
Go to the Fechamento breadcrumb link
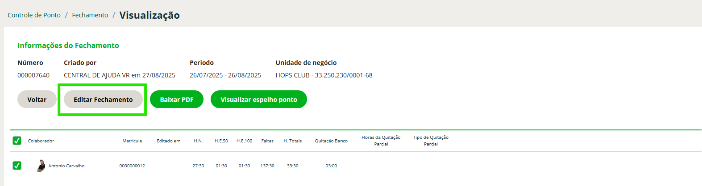click(90, 15)
